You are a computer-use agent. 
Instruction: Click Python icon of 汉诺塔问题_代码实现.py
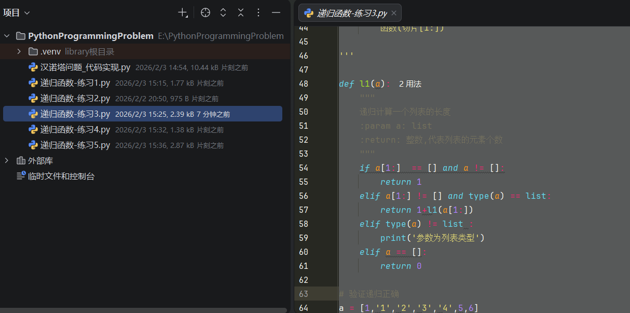click(33, 67)
